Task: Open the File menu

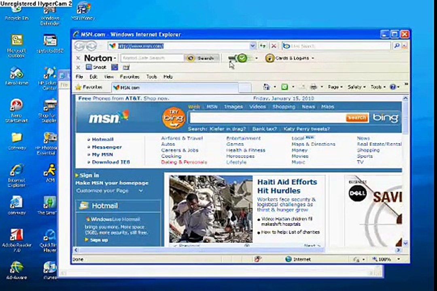Action: point(79,76)
